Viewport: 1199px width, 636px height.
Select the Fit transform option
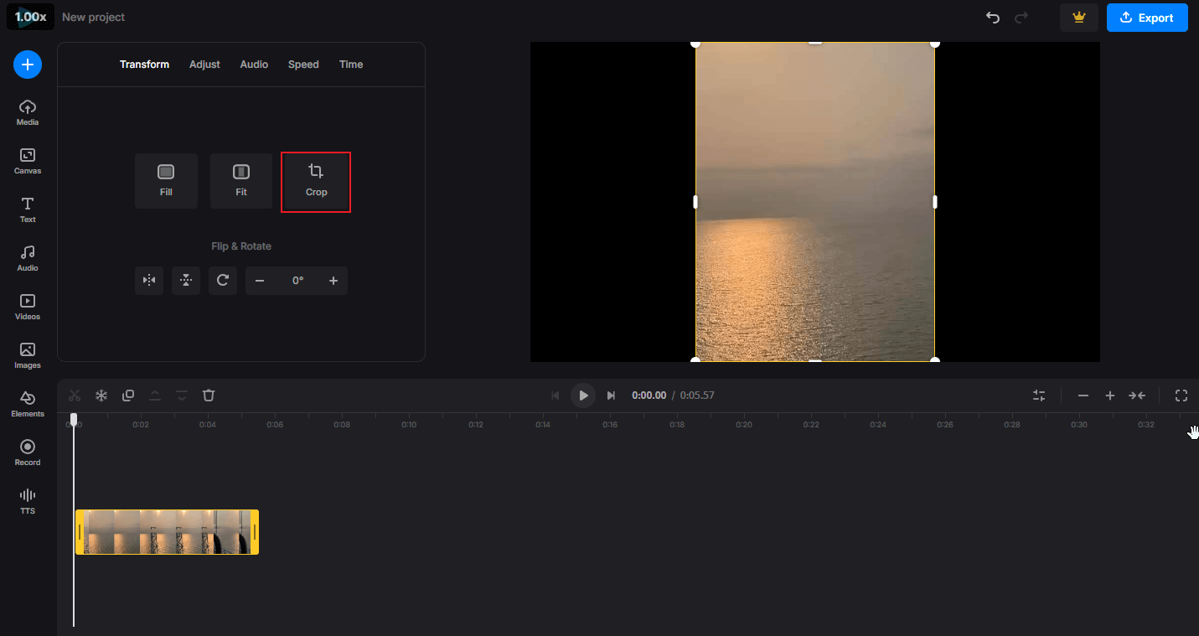tap(241, 181)
